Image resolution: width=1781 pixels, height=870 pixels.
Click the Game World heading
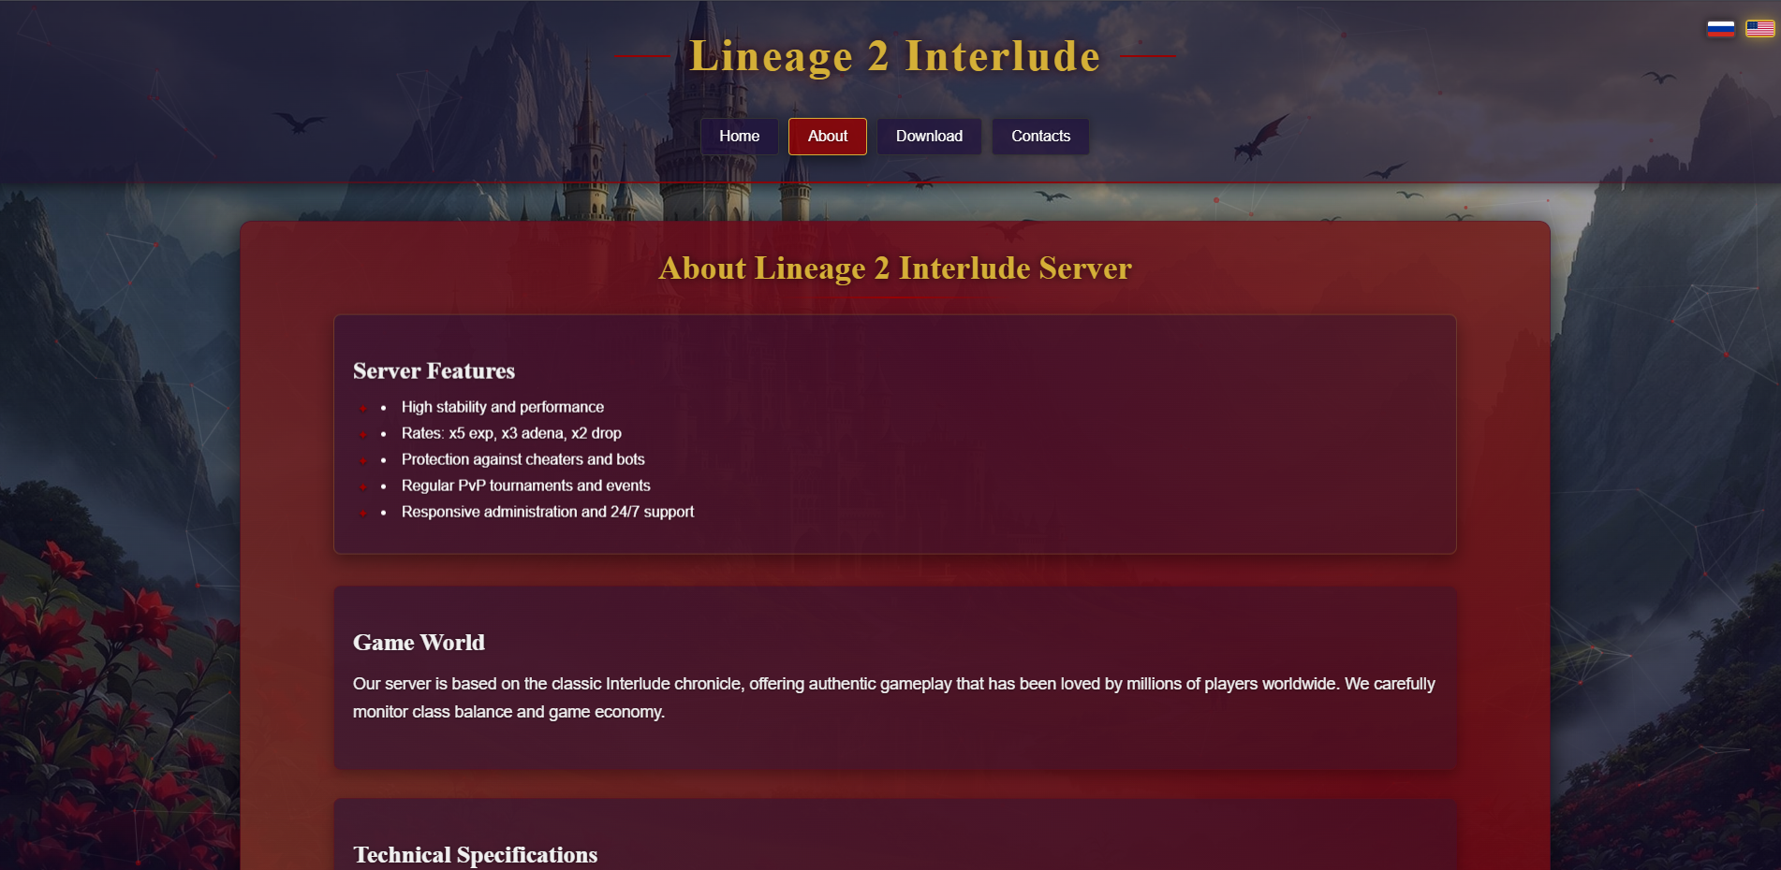tap(419, 643)
